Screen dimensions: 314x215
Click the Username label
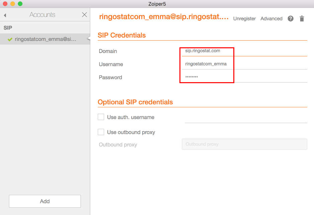111,64
